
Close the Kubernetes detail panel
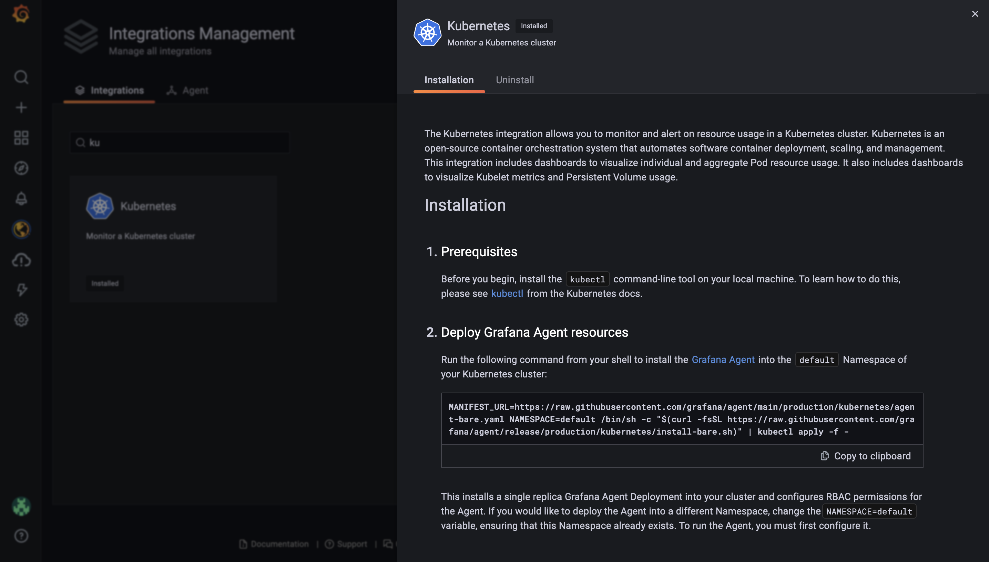coord(975,14)
